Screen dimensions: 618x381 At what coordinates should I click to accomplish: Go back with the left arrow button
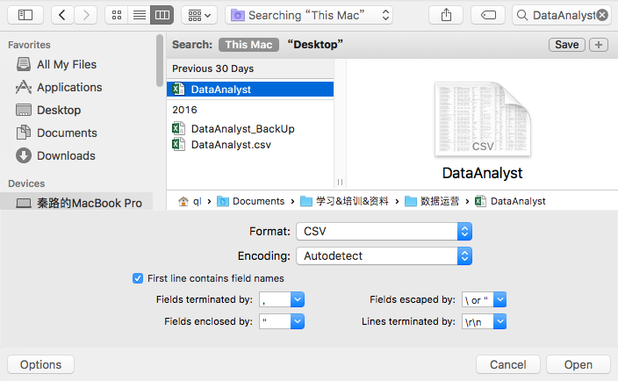click(63, 15)
